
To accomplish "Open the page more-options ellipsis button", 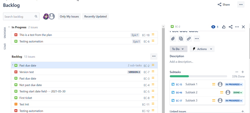I will coord(241,4).
